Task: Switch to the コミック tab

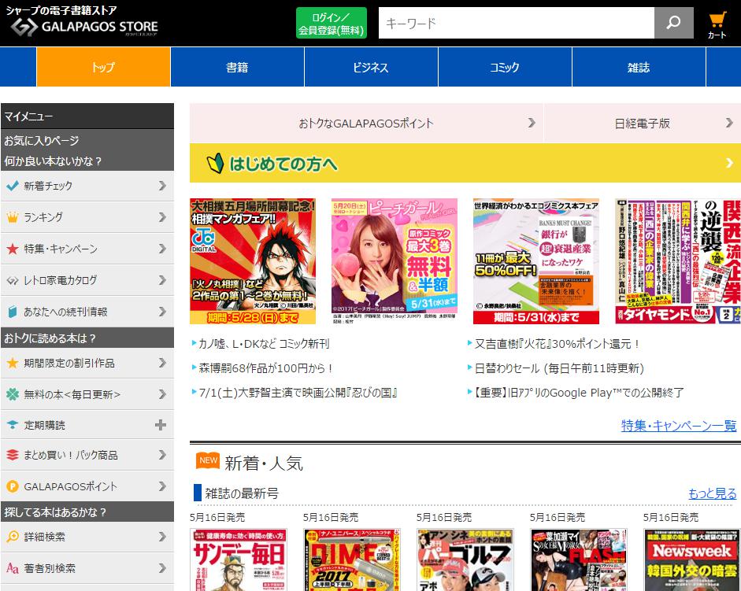Action: [505, 67]
